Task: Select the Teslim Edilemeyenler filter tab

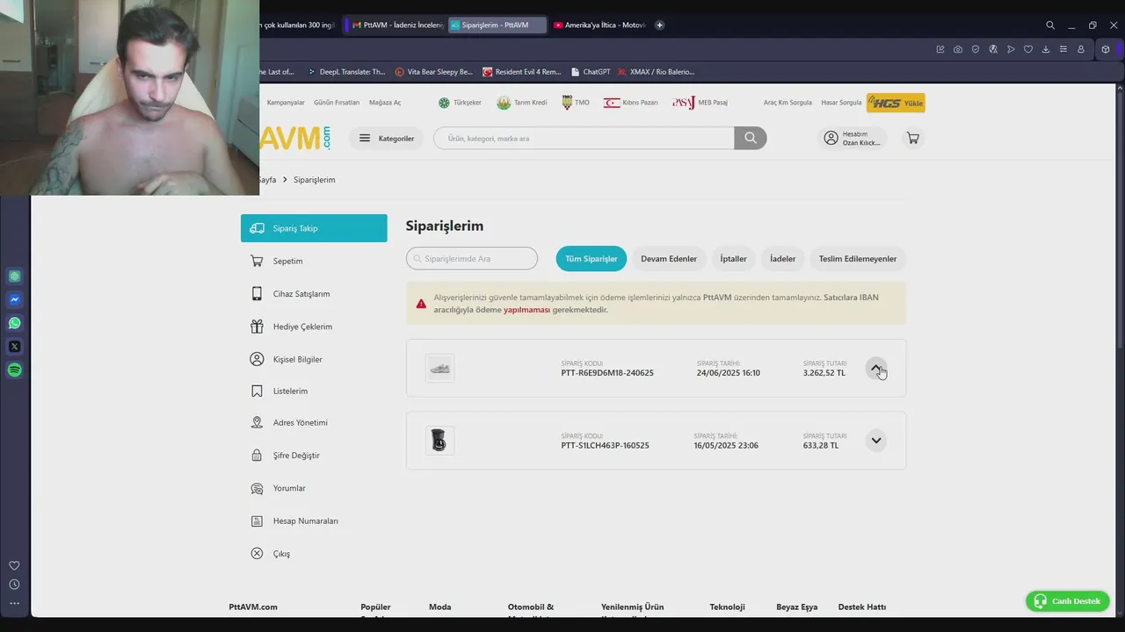Action: [x=858, y=259]
